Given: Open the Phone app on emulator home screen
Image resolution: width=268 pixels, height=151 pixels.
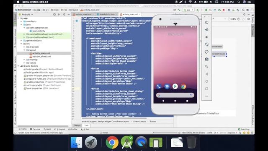Looking at the screenshot, I should pos(159,86).
